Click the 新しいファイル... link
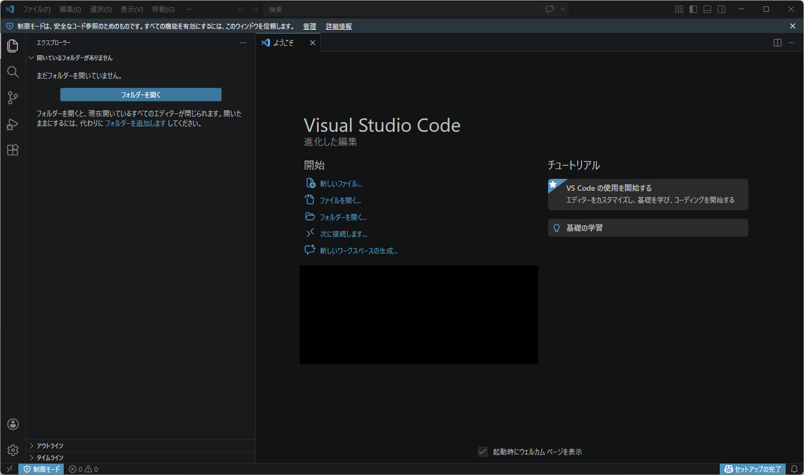This screenshot has width=804, height=475. click(x=340, y=184)
